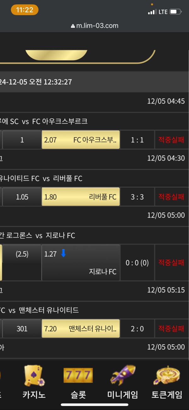Tap the gold curved header banner
Viewport: 189px width, 410px height.
click(56, 56)
